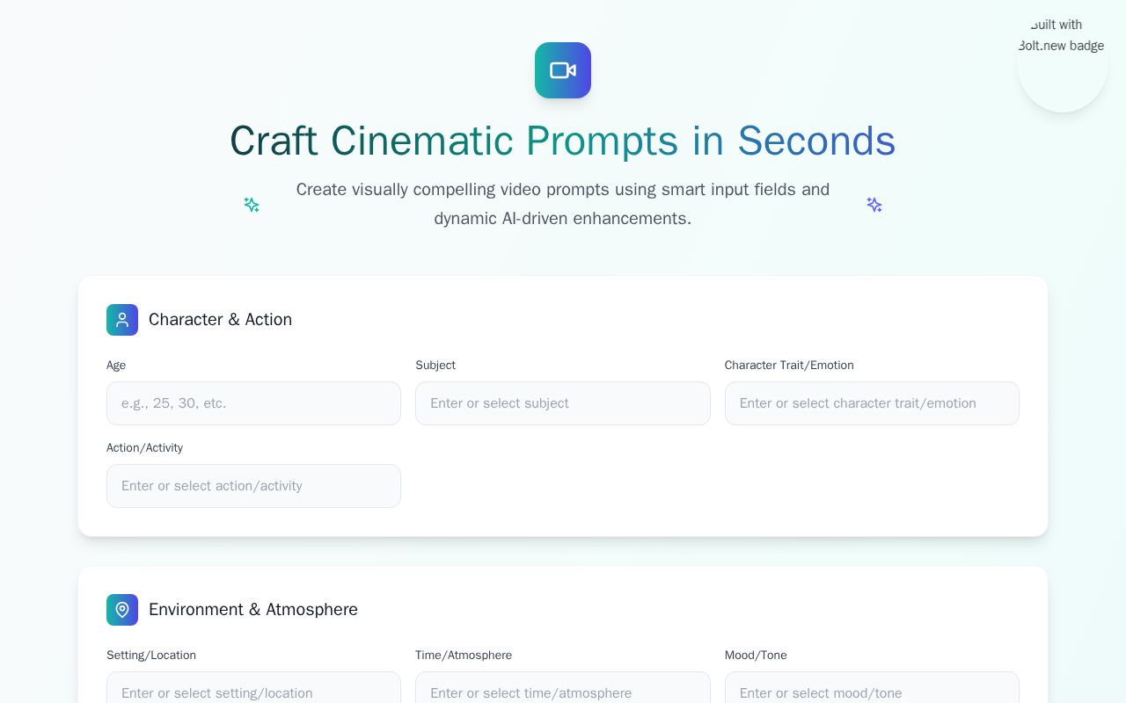
Task: Click the video camera logo icon
Action: 563,70
